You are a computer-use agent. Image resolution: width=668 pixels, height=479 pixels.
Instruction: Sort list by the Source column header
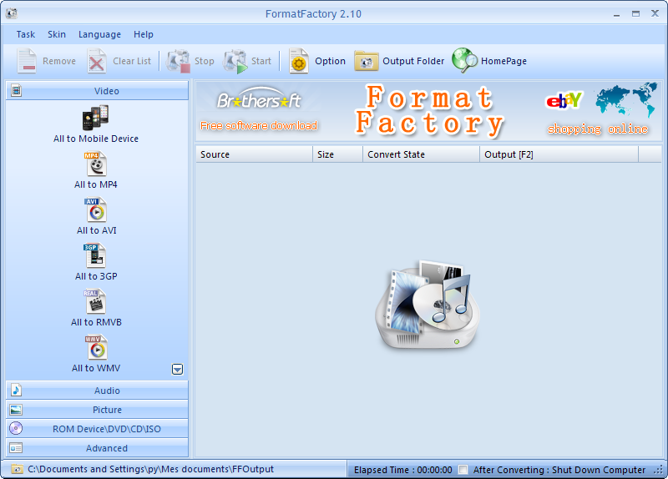pos(254,154)
